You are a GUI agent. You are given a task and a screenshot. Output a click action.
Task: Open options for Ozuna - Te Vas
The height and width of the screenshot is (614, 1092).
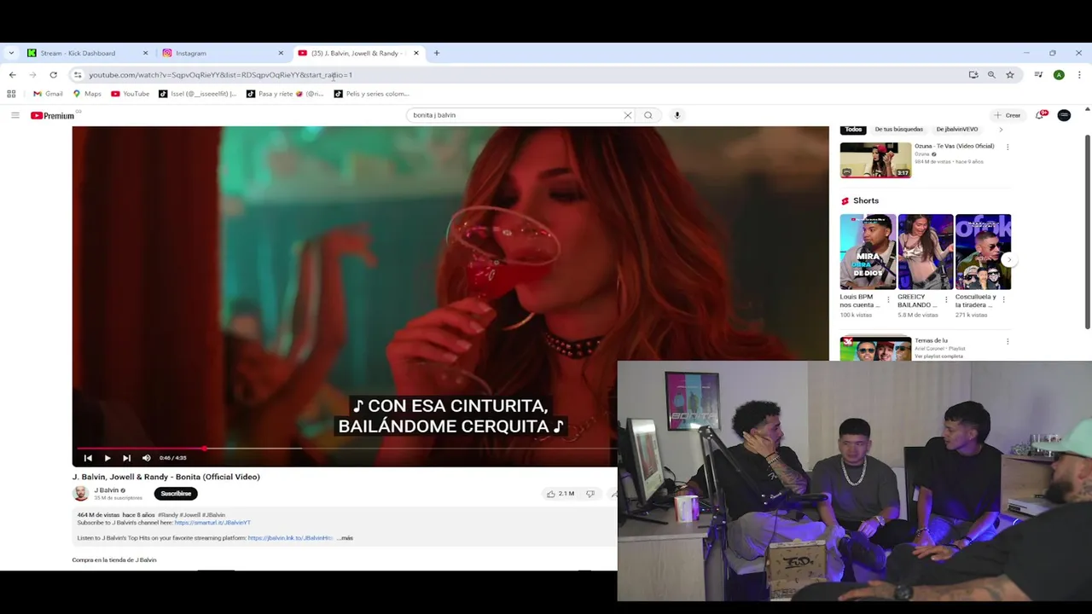[1008, 147]
